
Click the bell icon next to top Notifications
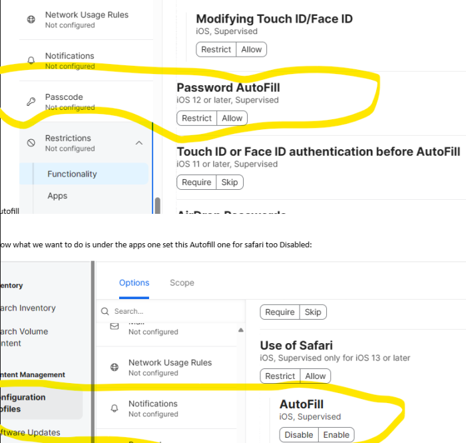tap(31, 61)
